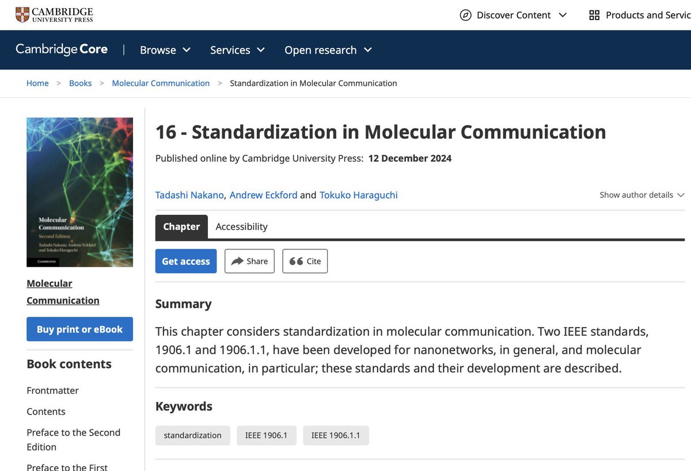The image size is (691, 471).
Task: Open the Services menu
Action: click(x=237, y=50)
